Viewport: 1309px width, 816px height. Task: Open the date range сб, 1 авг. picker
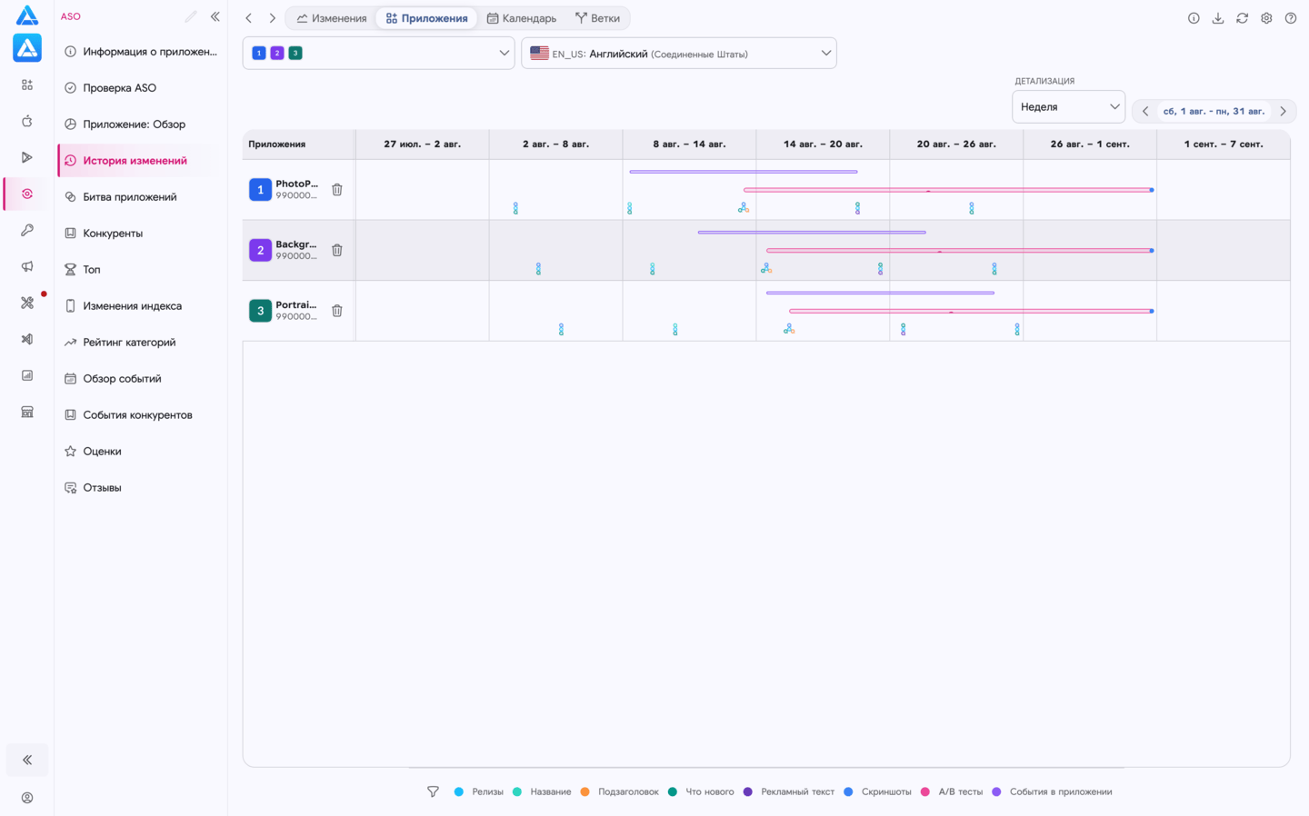[1214, 112]
